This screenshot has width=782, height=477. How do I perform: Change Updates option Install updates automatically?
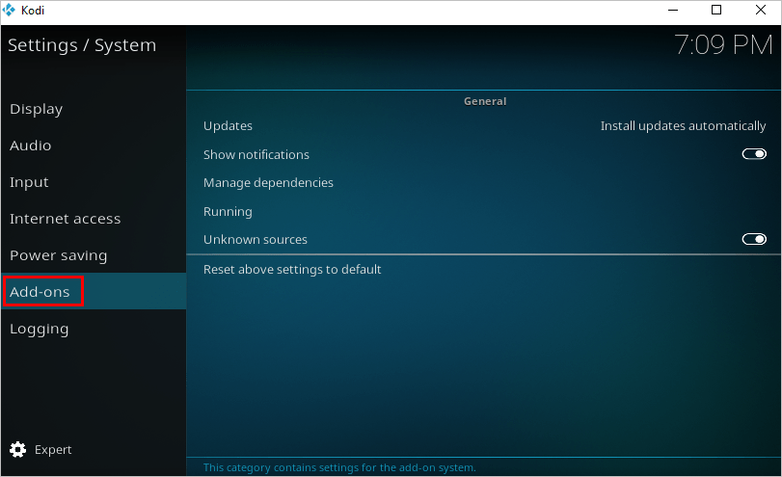tap(683, 126)
